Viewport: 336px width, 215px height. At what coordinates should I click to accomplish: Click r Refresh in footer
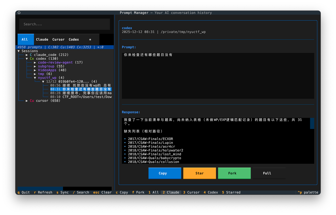[x=43, y=192]
